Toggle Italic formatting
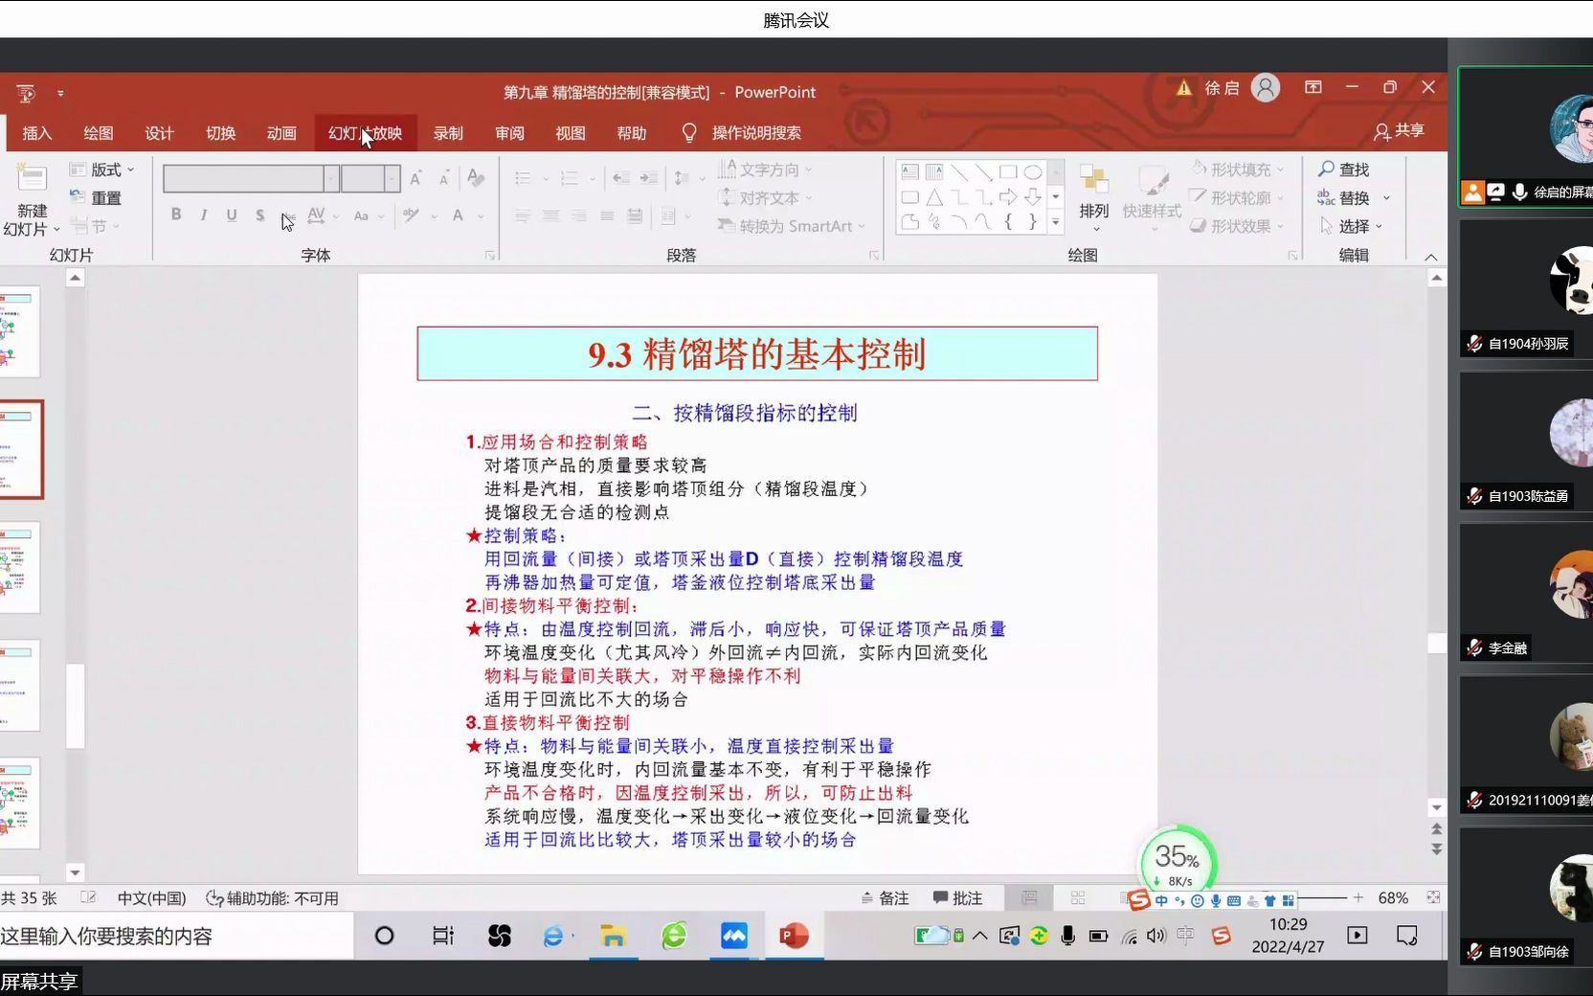The image size is (1593, 996). coord(204,215)
